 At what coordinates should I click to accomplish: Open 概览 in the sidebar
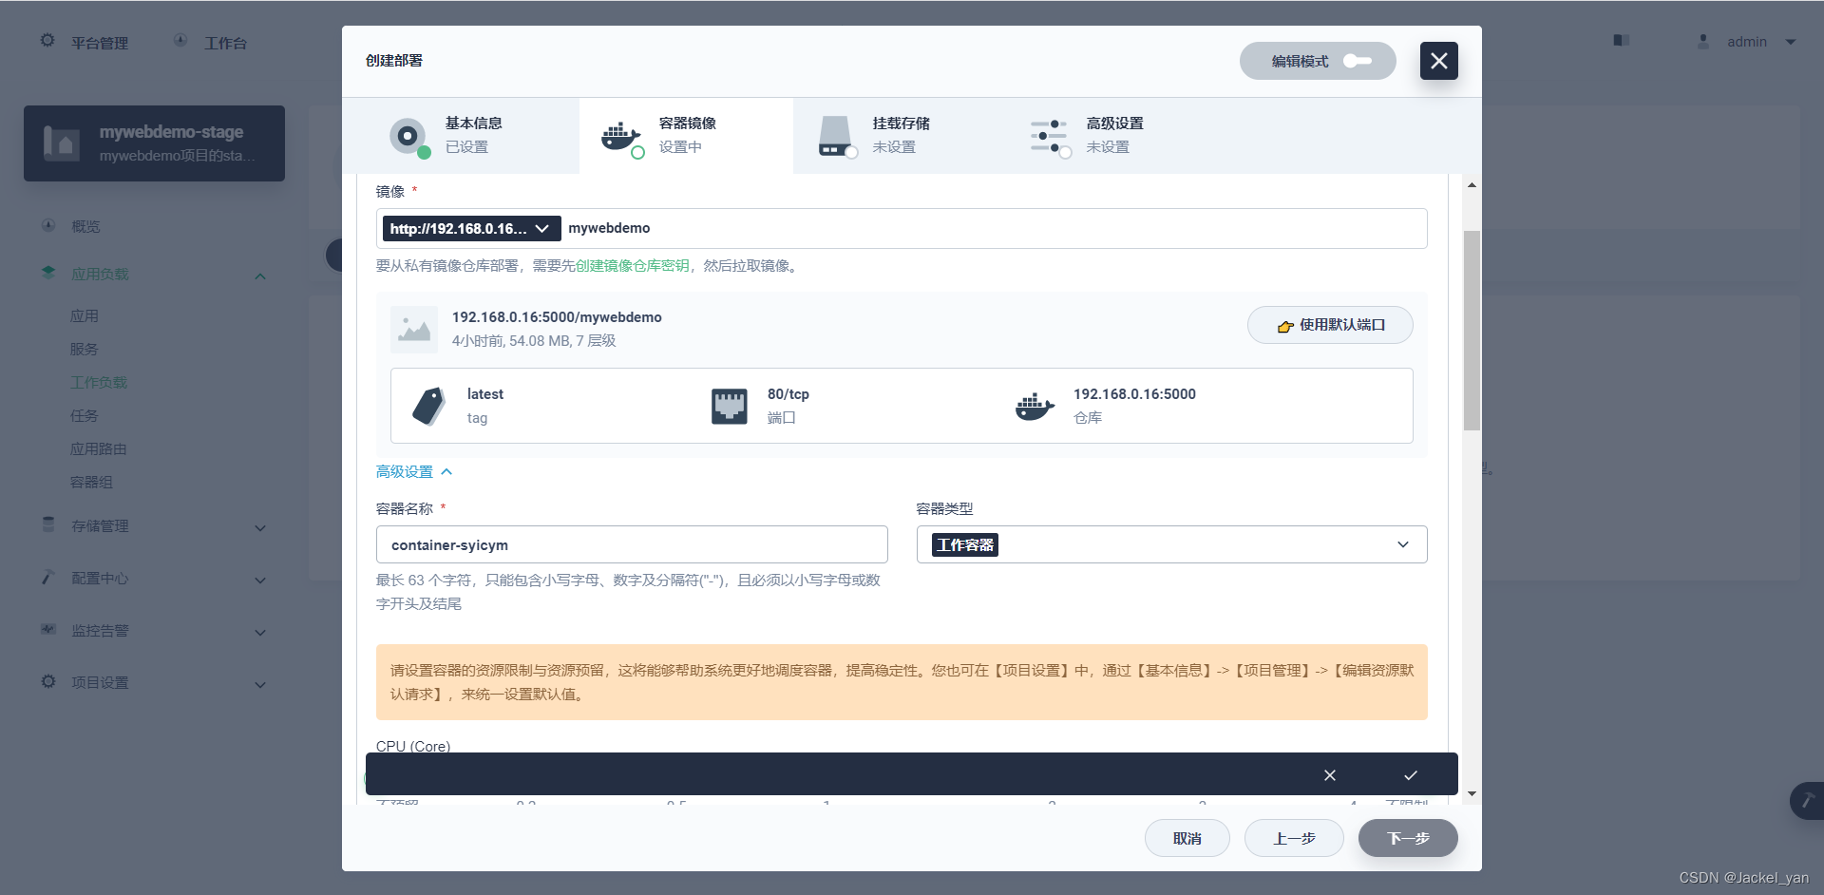point(85,226)
